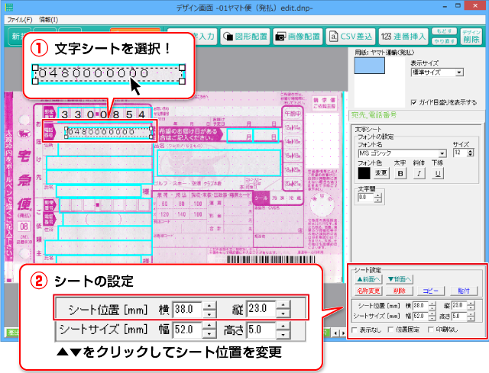Maximize the デザイン画面 window
This screenshot has width=489, height=373.
(x=458, y=6)
